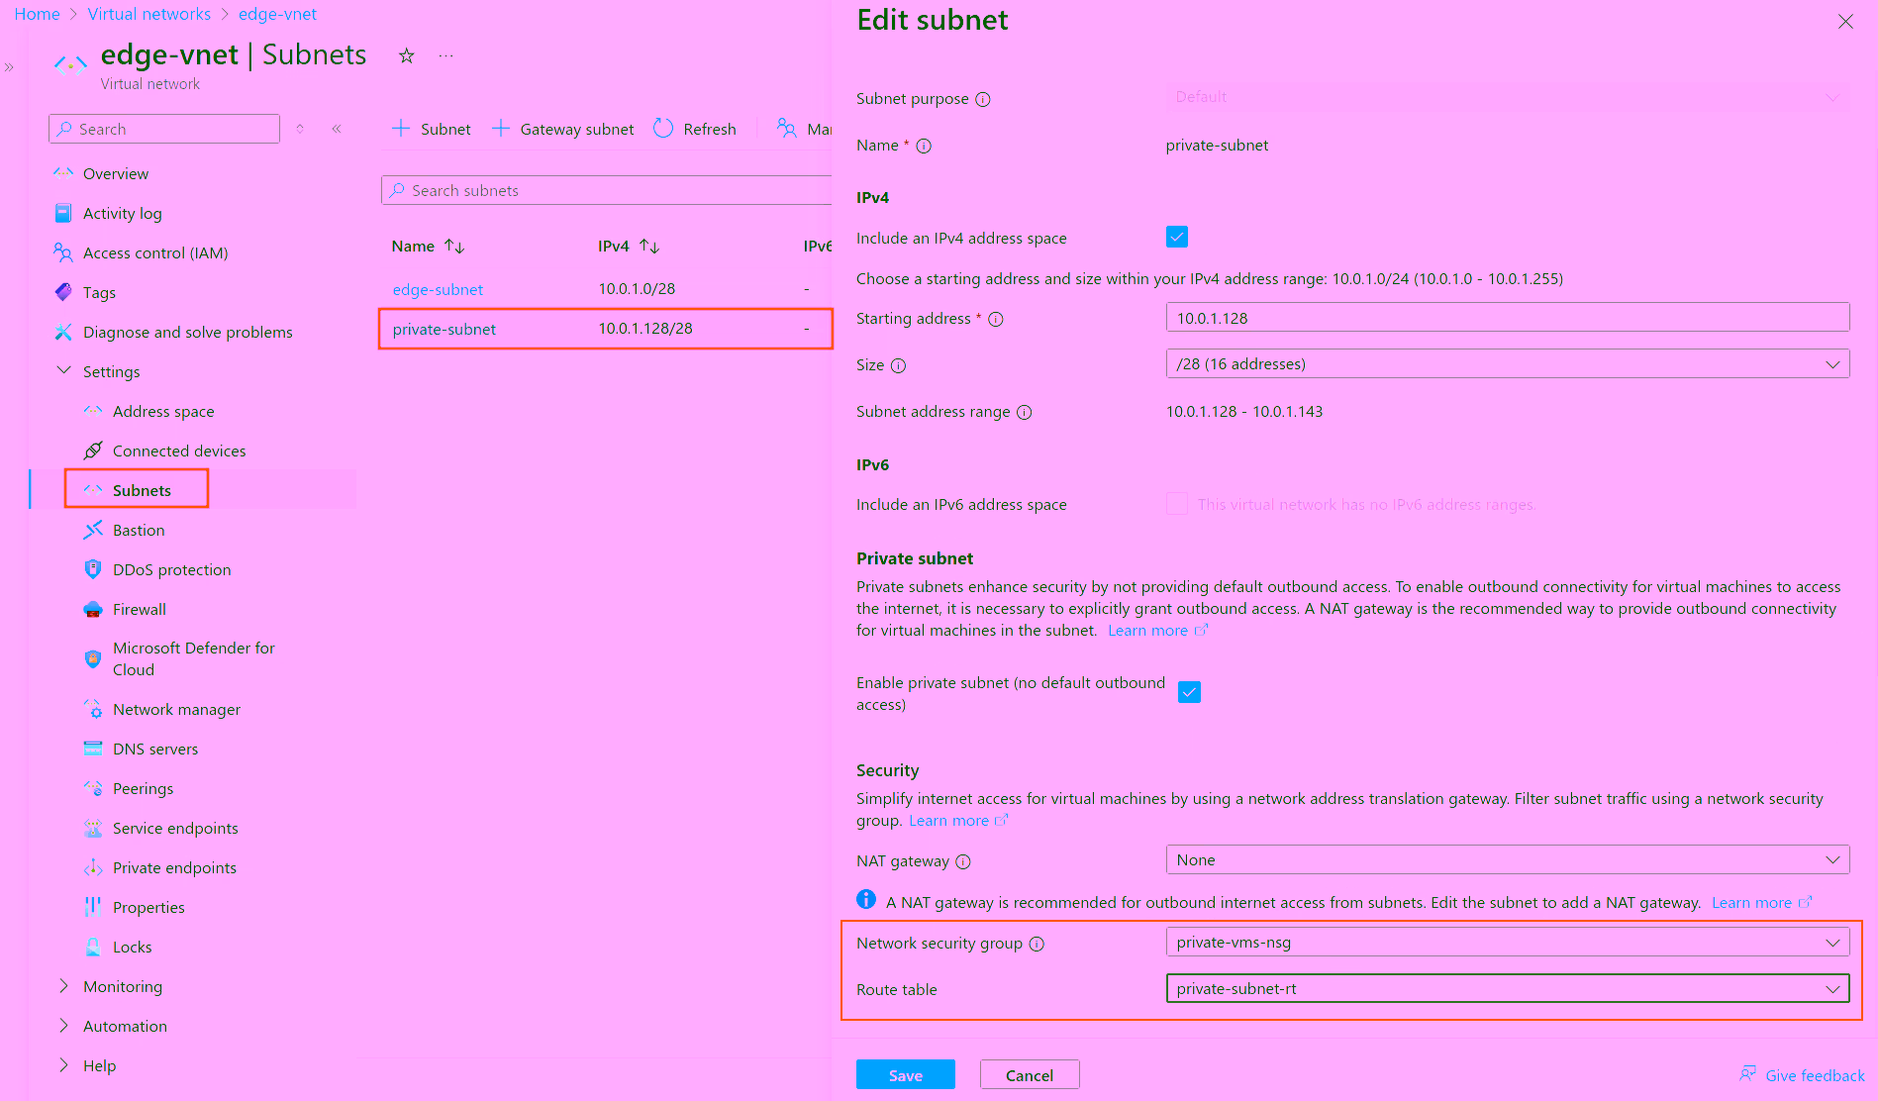Open the Learn more link about private subnets
1878x1101 pixels.
pyautogui.click(x=1148, y=630)
